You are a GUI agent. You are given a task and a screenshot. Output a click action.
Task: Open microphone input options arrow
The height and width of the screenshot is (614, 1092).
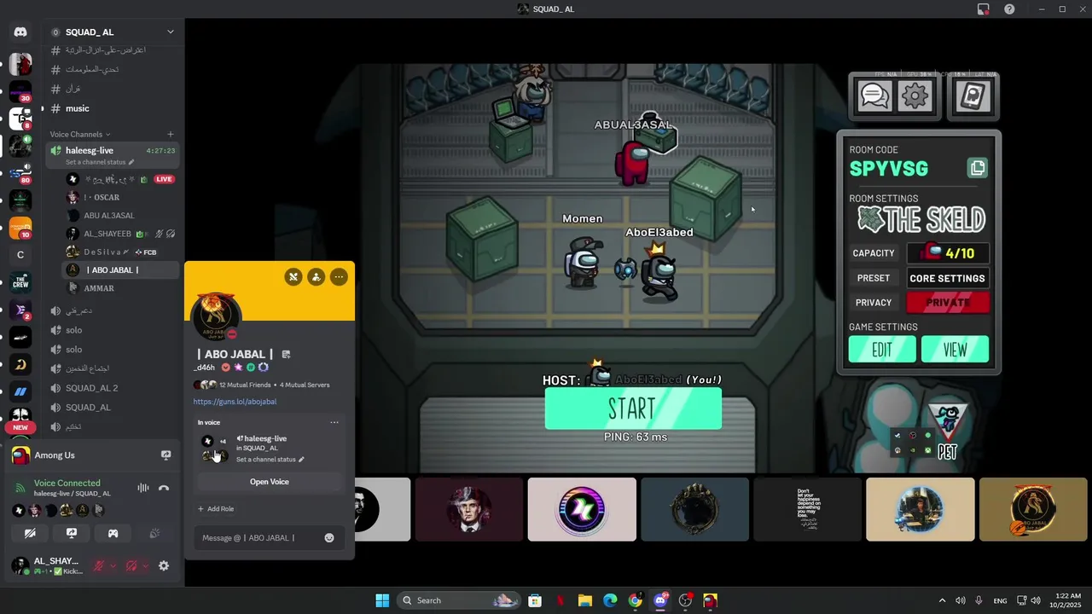tap(113, 565)
